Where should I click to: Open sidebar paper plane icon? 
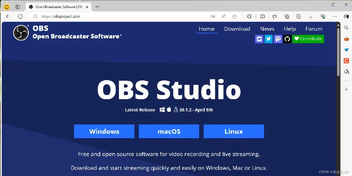click(346, 50)
